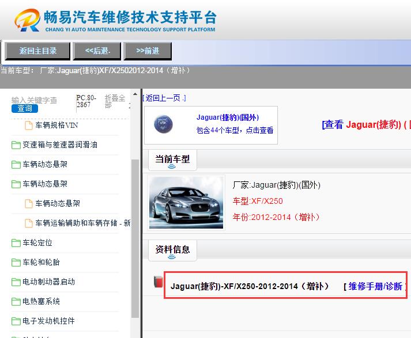This screenshot has height=338, width=411.
Task: Click scrollbar up arrow in sidebar
Action: 135,94
